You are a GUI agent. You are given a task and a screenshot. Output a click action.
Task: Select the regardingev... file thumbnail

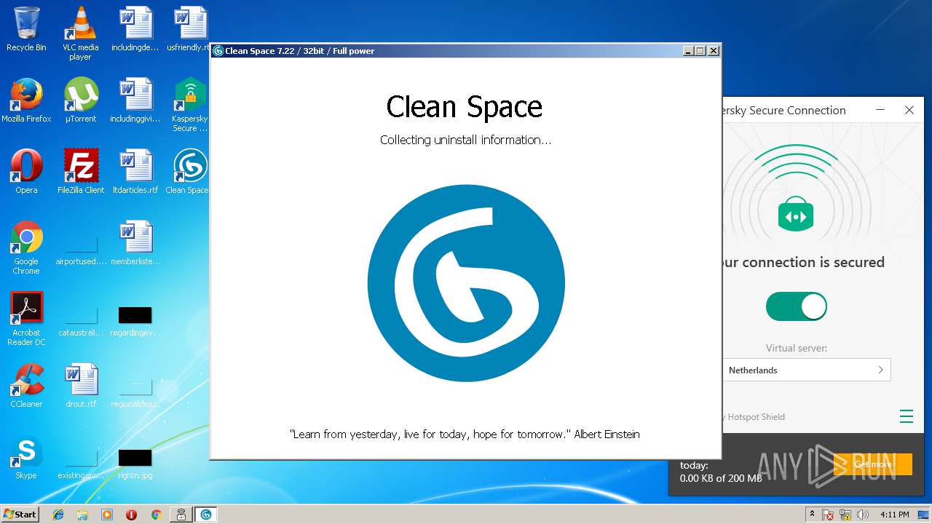(135, 319)
